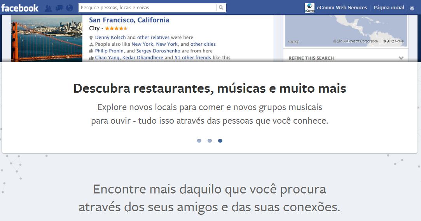Open friend requests icon
Viewport: 421px width, 221px height.
[48, 8]
